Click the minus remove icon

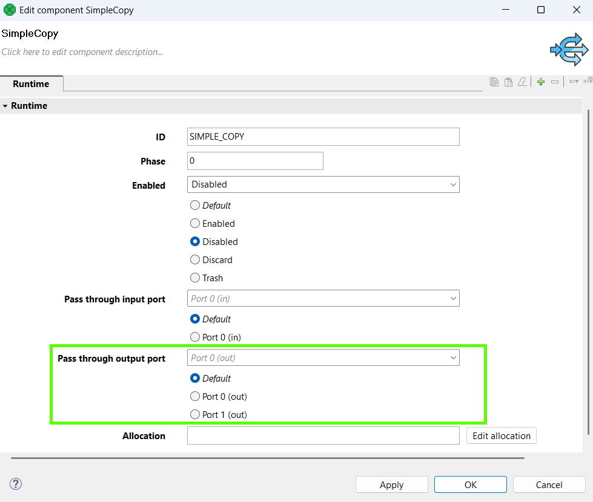[555, 82]
